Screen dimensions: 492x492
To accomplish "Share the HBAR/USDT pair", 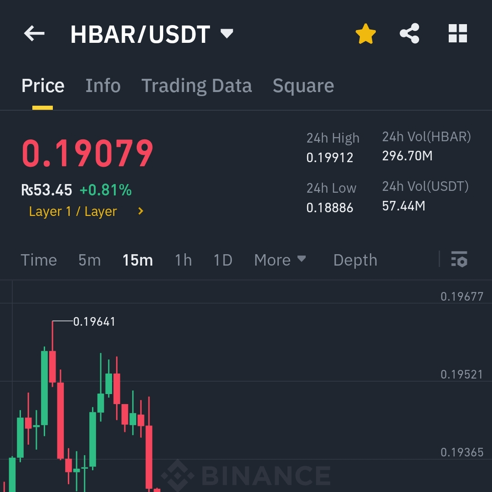I will (410, 33).
